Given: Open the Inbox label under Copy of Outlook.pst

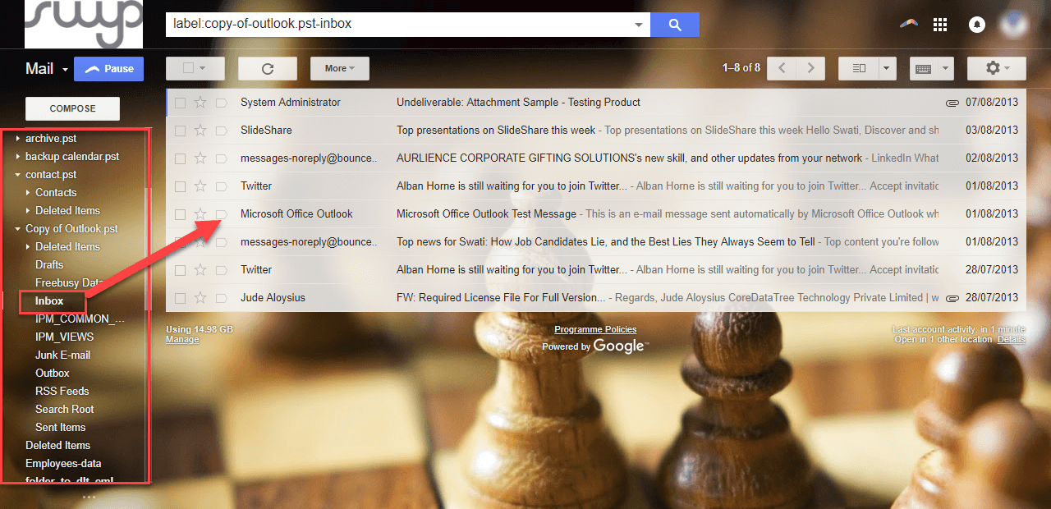Looking at the screenshot, I should coord(49,301).
